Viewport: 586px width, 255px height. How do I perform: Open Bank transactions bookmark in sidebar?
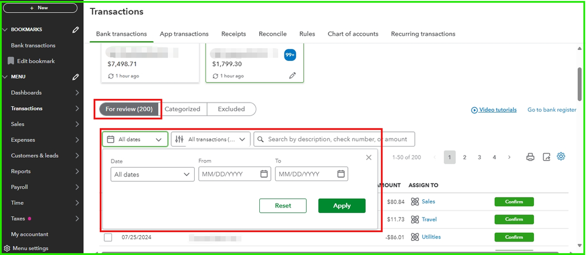[33, 46]
